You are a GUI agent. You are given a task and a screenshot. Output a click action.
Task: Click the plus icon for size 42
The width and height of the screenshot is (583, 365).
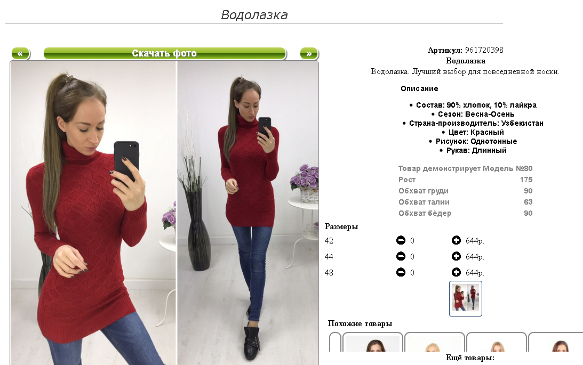(456, 241)
